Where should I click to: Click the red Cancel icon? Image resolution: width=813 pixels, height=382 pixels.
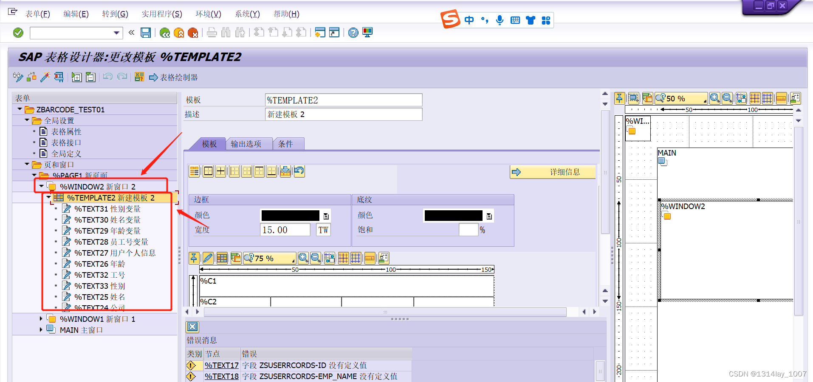(x=193, y=33)
